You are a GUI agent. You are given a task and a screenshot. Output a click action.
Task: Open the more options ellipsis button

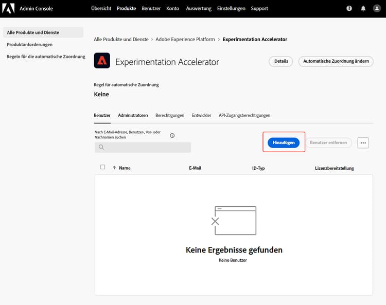pos(363,142)
